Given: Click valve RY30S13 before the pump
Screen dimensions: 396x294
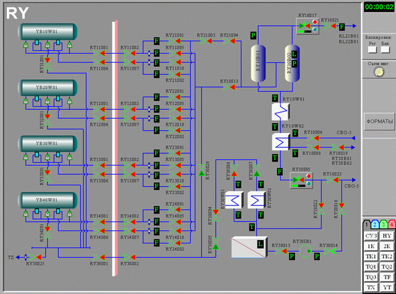Looking at the screenshot, I should tap(281, 251).
